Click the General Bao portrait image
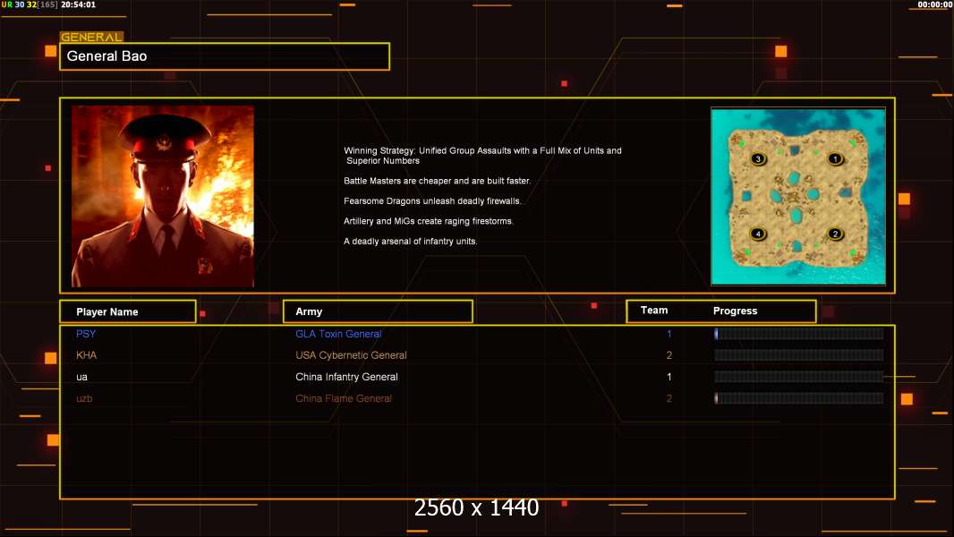 163,196
